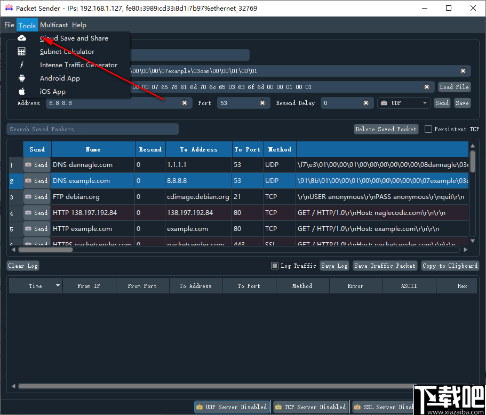The width and height of the screenshot is (486, 415).
Task: Select the Subnet Calculator calculator icon
Action: point(22,51)
